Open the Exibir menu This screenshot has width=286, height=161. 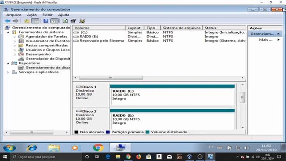(47, 15)
